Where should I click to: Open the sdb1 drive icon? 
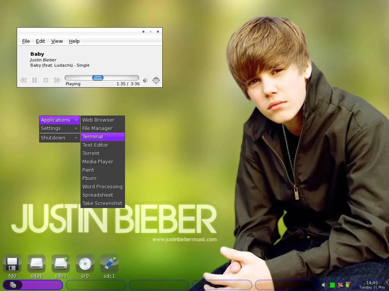[61, 263]
